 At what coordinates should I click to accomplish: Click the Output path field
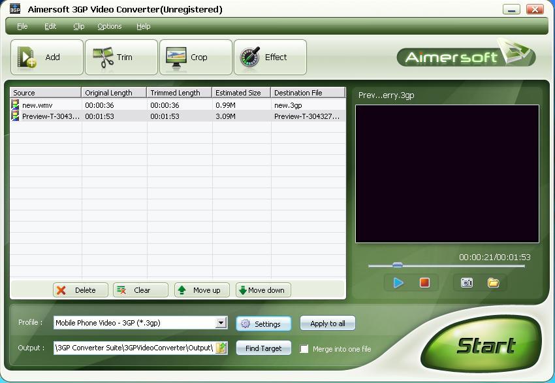(x=137, y=348)
